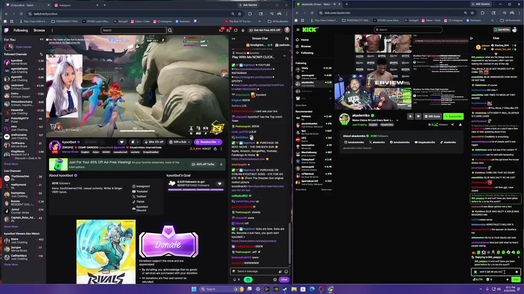
Task: Collapse the Twitch For You sidebar
Action: (41, 40)
